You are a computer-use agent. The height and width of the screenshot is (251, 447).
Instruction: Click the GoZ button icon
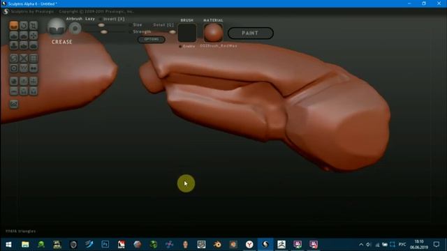click(14, 104)
